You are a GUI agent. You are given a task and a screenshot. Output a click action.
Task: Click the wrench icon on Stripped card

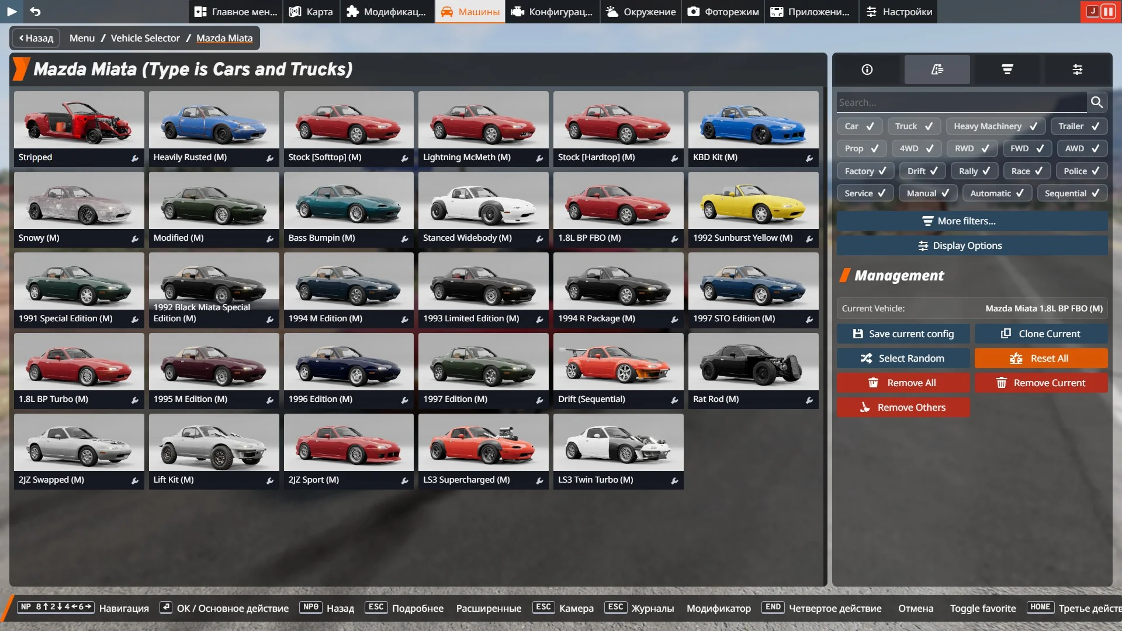tap(135, 158)
